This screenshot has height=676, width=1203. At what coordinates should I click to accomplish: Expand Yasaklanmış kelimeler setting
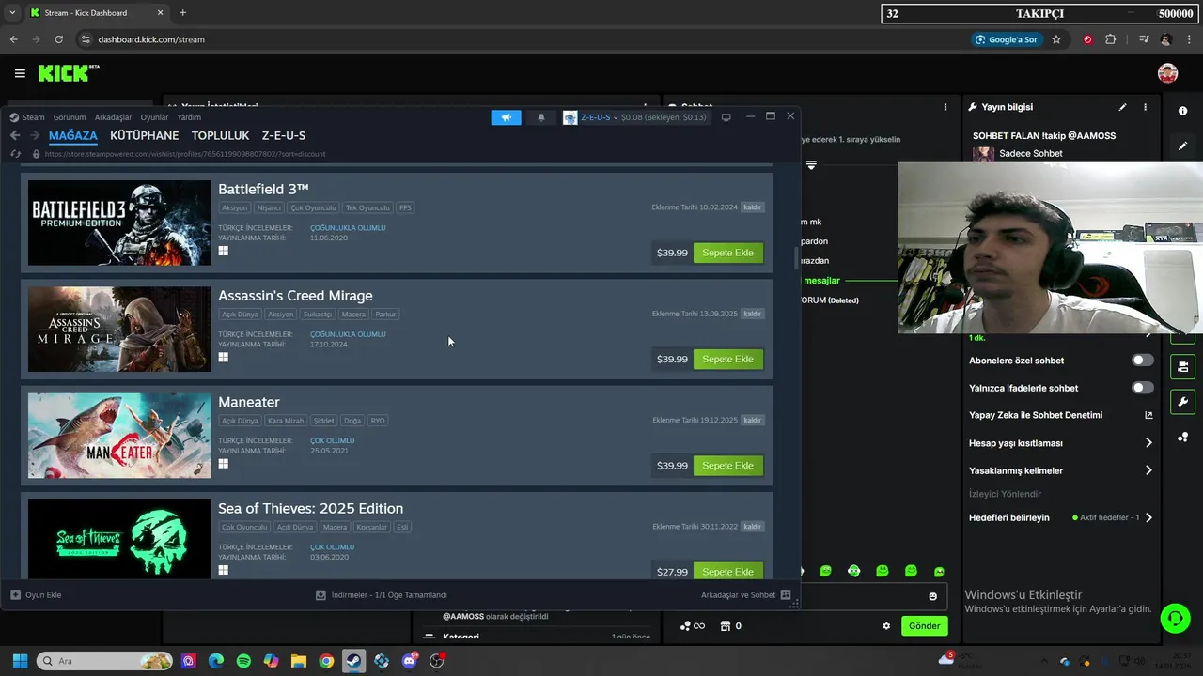coord(1148,470)
